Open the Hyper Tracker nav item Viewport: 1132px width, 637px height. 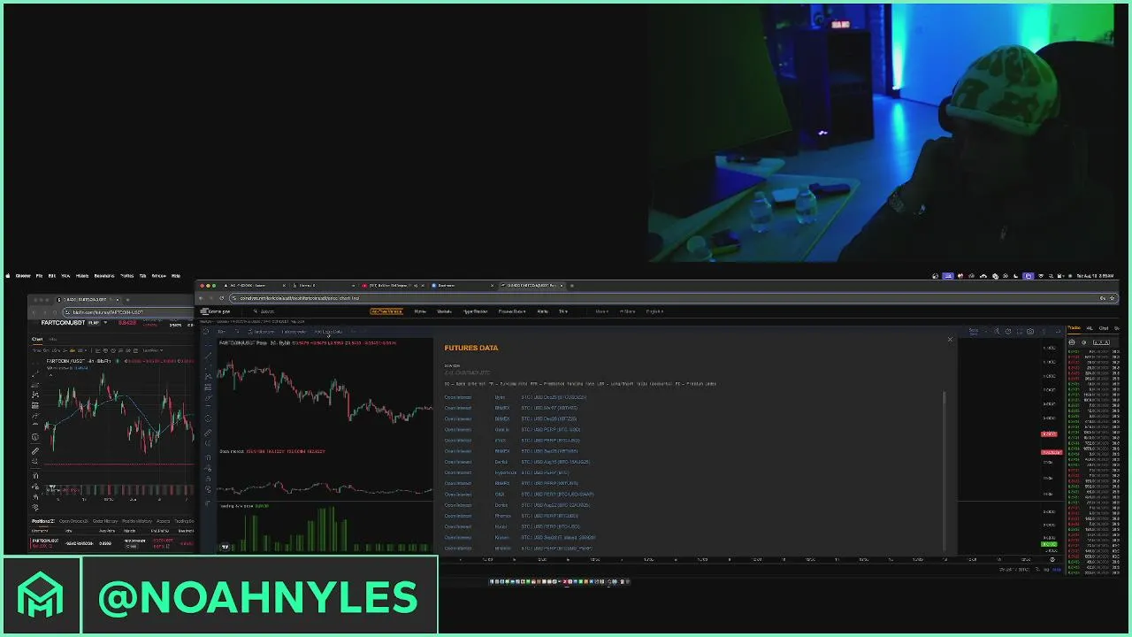[475, 311]
